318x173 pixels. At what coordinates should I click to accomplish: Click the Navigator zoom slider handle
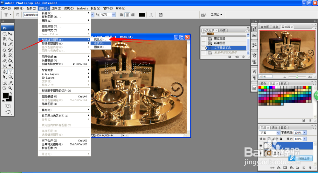point(297,77)
